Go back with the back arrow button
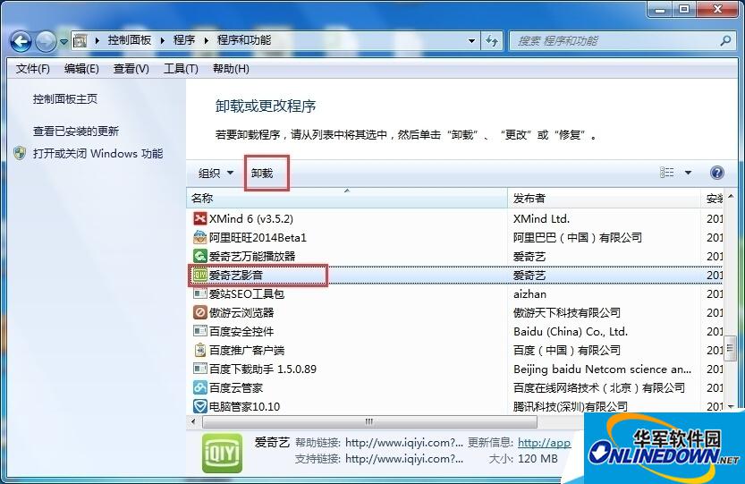Viewport: 745px width, 484px height. tap(21, 41)
